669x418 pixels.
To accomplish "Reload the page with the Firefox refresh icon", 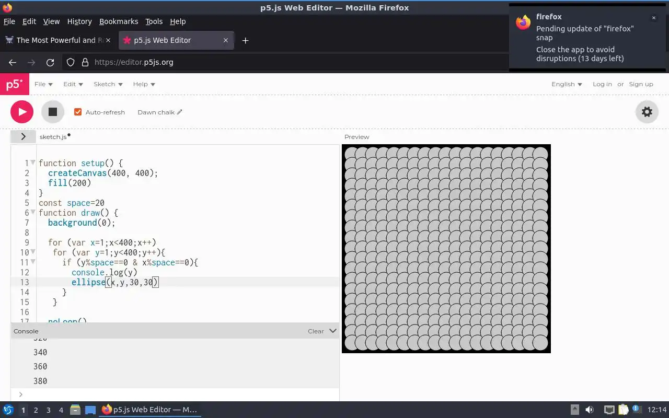I will (50, 62).
